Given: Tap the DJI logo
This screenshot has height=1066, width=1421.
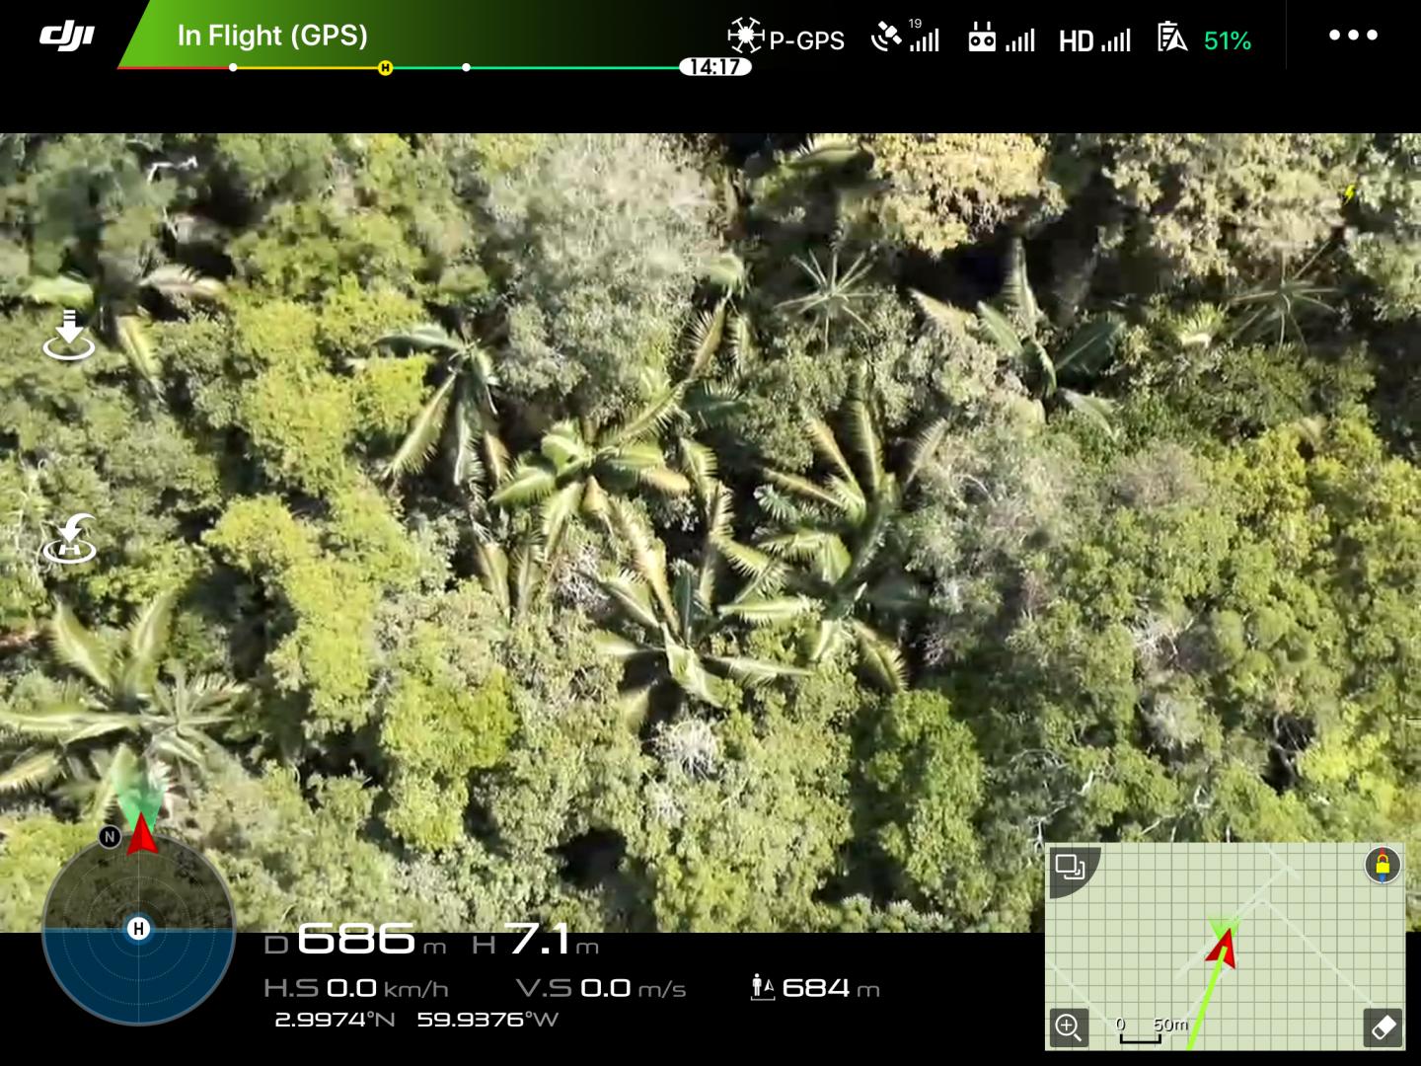Looking at the screenshot, I should click(x=69, y=35).
